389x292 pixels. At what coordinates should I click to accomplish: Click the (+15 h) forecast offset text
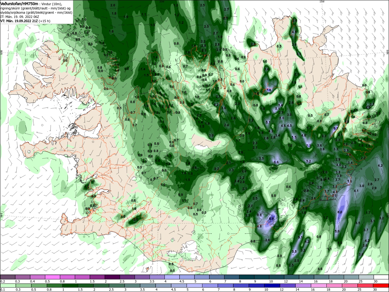click(x=45, y=21)
